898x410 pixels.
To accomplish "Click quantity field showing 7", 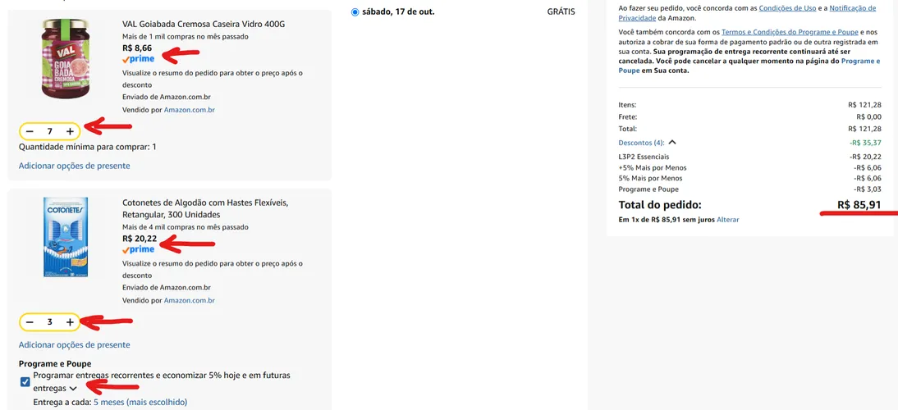I will 50,131.
